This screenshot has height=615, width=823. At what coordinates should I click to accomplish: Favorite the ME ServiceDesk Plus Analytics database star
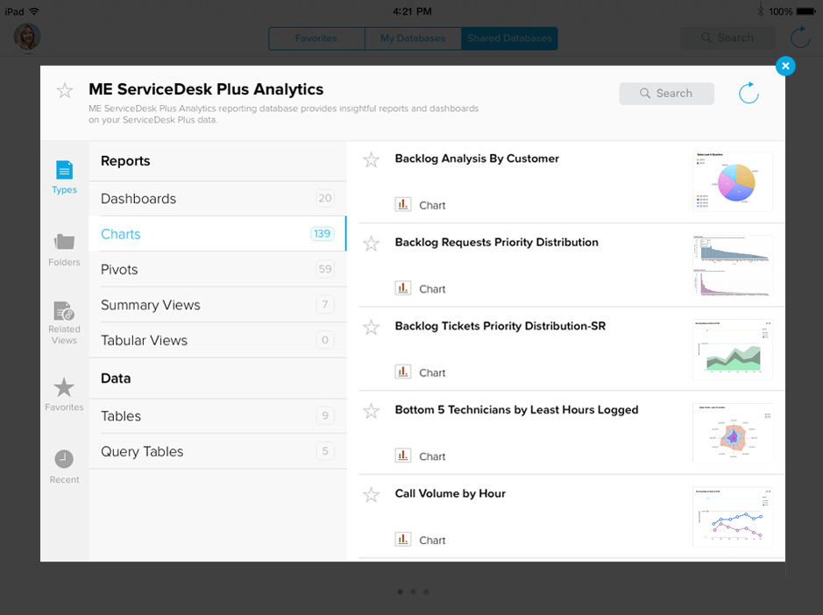point(65,90)
